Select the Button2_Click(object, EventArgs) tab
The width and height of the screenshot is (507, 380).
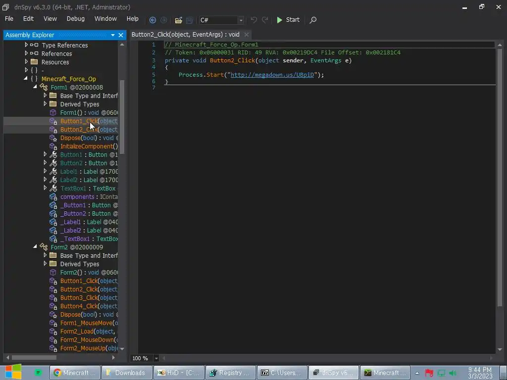(186, 35)
